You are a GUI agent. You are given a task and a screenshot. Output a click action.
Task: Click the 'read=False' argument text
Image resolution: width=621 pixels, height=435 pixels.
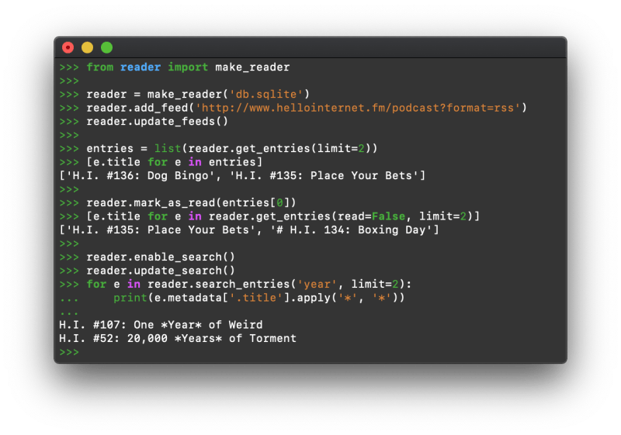372,216
